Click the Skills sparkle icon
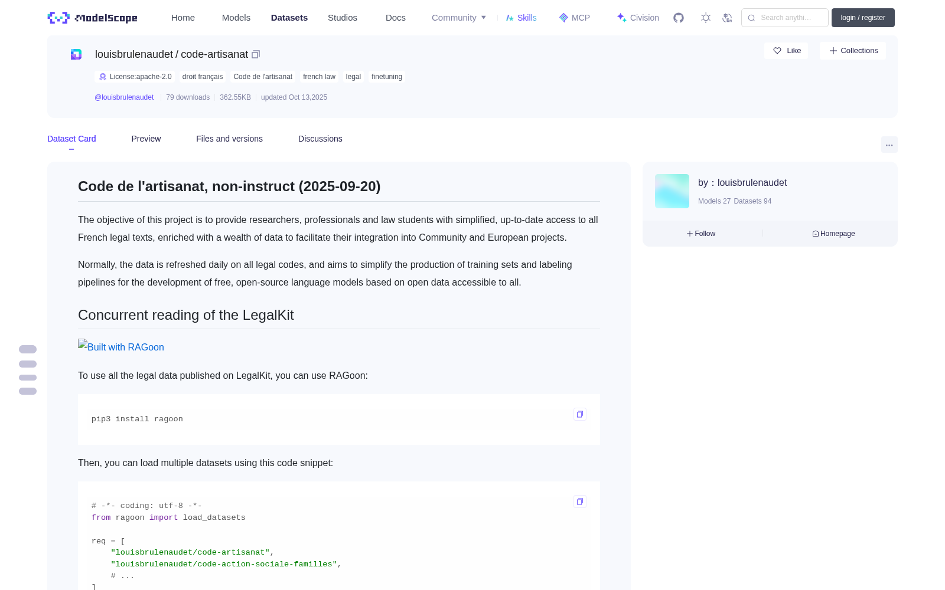This screenshot has width=945, height=590. 510,18
